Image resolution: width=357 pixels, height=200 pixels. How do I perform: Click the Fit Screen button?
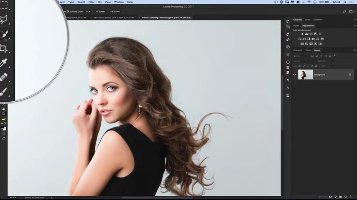(x=100, y=12)
